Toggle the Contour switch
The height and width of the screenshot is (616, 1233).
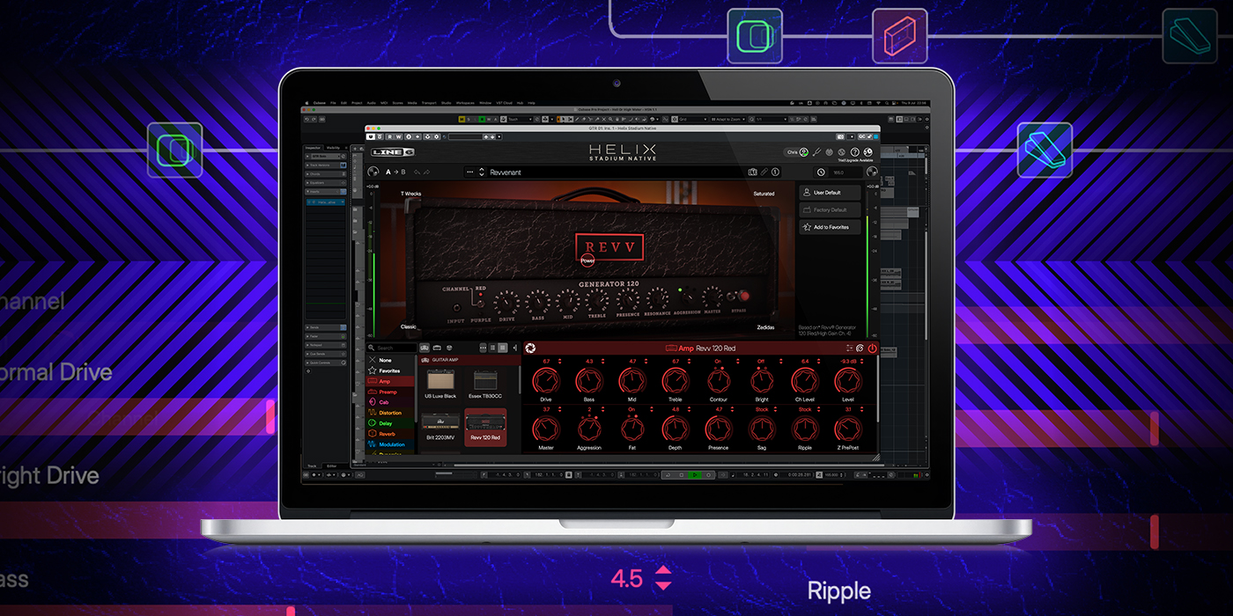pyautogui.click(x=719, y=381)
